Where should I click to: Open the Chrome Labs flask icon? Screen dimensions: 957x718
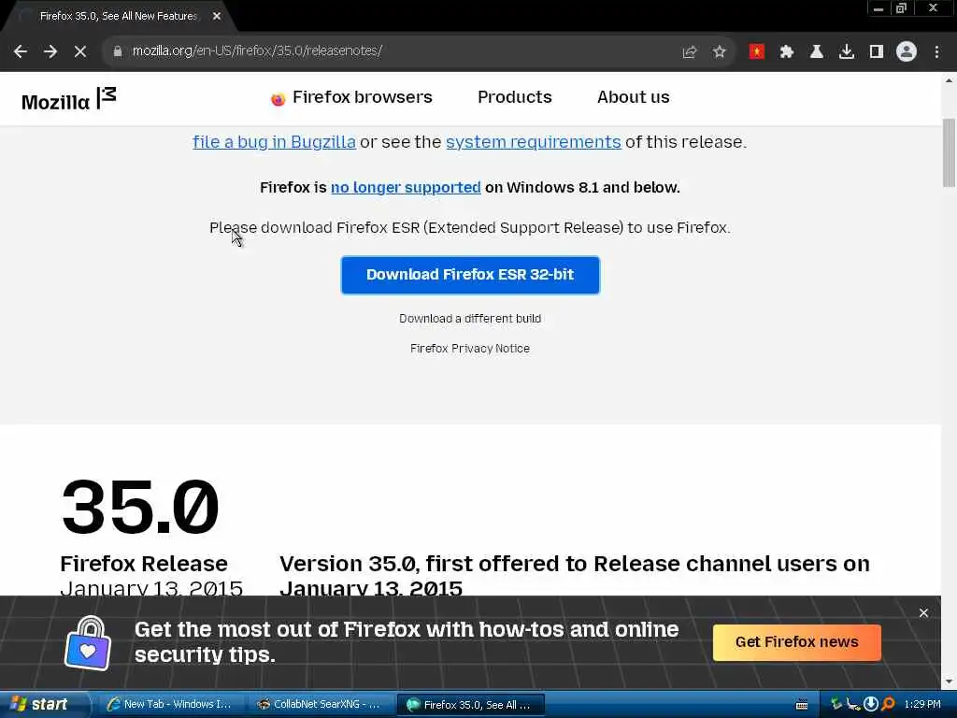pyautogui.click(x=817, y=52)
